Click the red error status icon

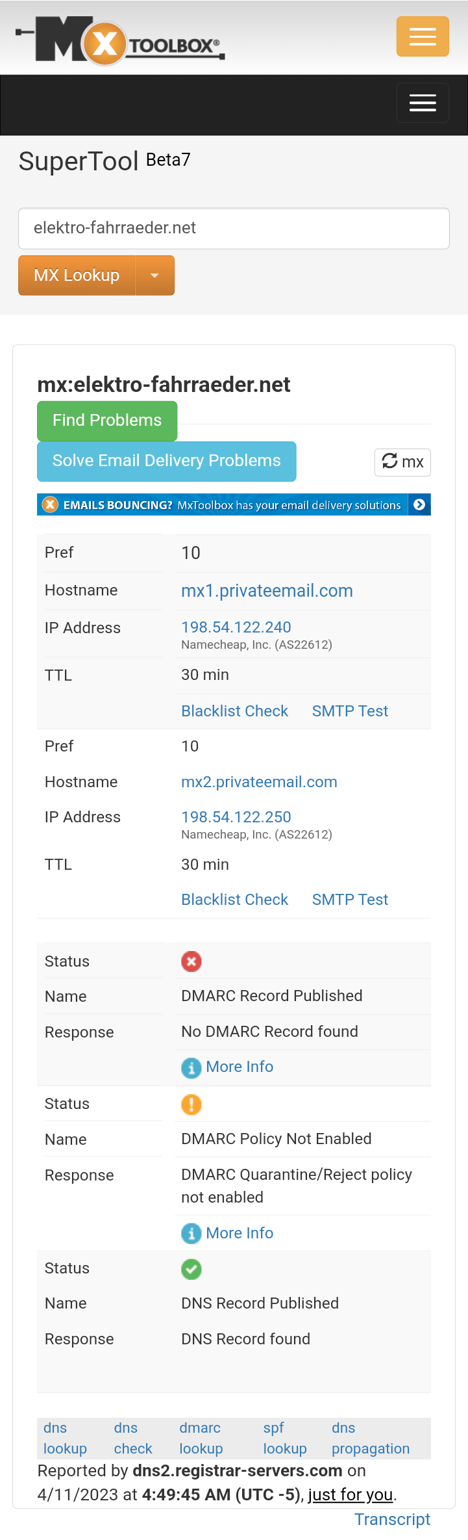[191, 961]
